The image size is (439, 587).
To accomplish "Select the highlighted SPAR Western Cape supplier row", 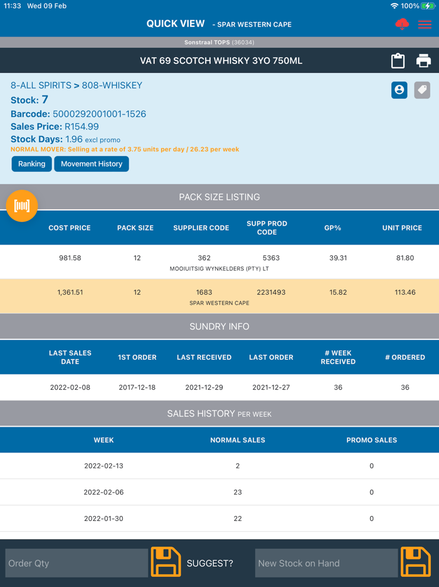I will (219, 296).
